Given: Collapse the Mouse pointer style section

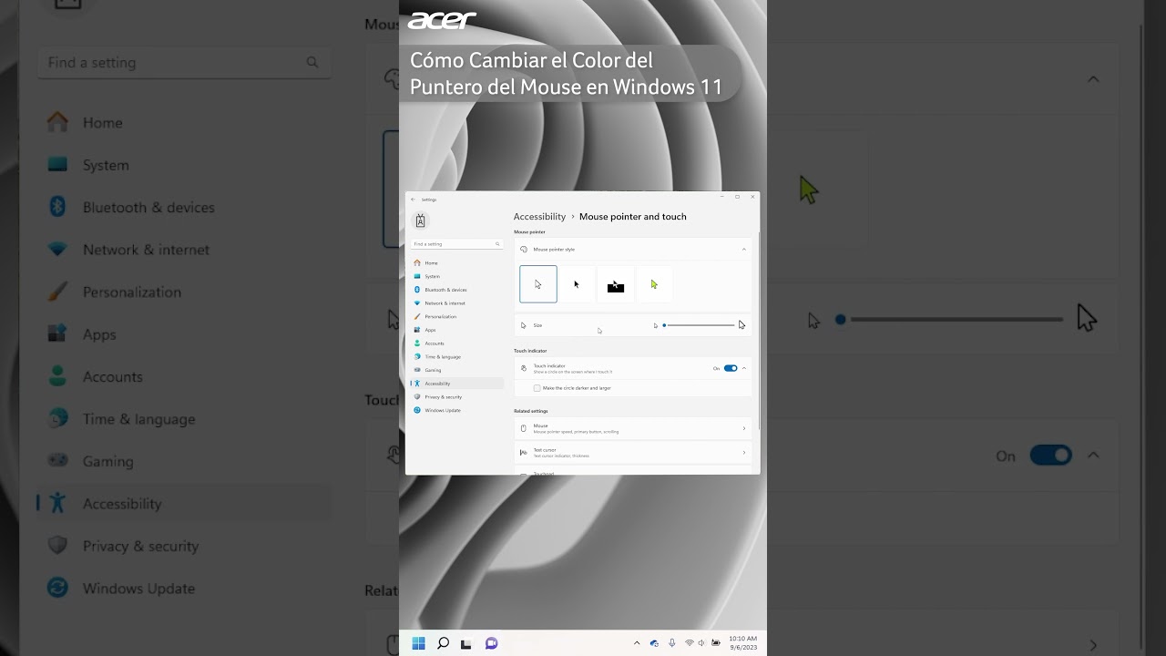Looking at the screenshot, I should coord(744,249).
